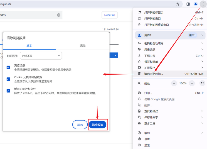Click the exit icon at menu bottom
This screenshot has width=207, height=149.
coord(139,145)
